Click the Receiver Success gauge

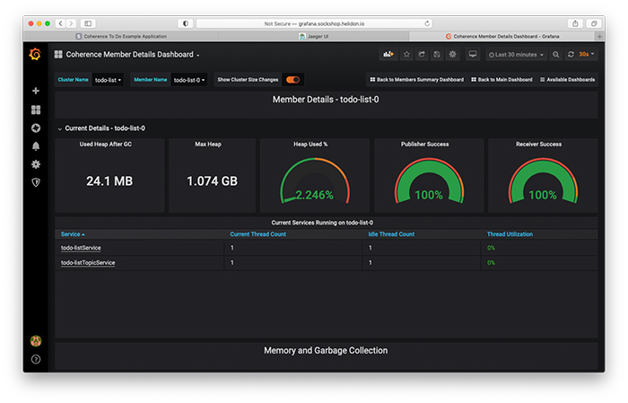pos(543,180)
